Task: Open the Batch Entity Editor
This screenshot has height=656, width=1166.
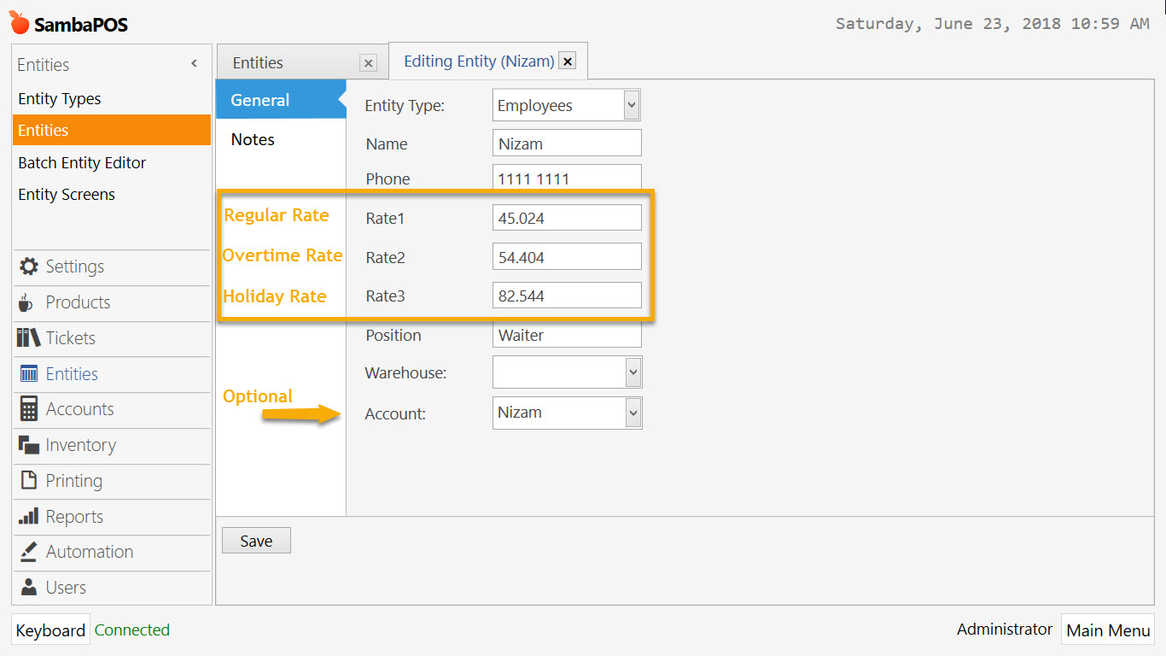Action: pos(81,162)
